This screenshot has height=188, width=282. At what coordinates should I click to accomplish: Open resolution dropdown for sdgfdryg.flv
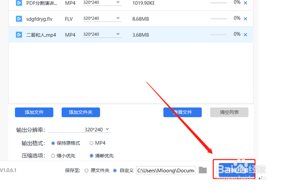(x=102, y=18)
